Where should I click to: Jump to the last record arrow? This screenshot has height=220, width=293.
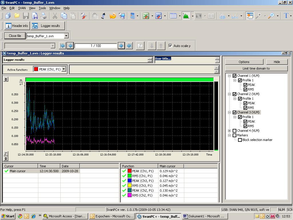coord(129,46)
